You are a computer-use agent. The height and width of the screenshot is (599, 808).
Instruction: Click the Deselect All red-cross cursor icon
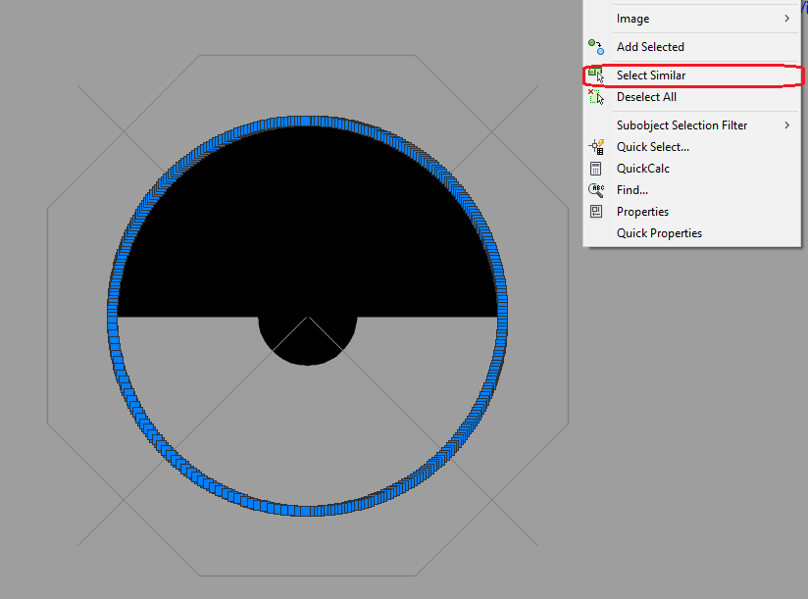click(596, 96)
